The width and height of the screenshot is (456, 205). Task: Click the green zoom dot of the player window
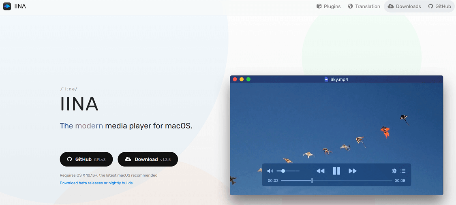click(x=248, y=79)
